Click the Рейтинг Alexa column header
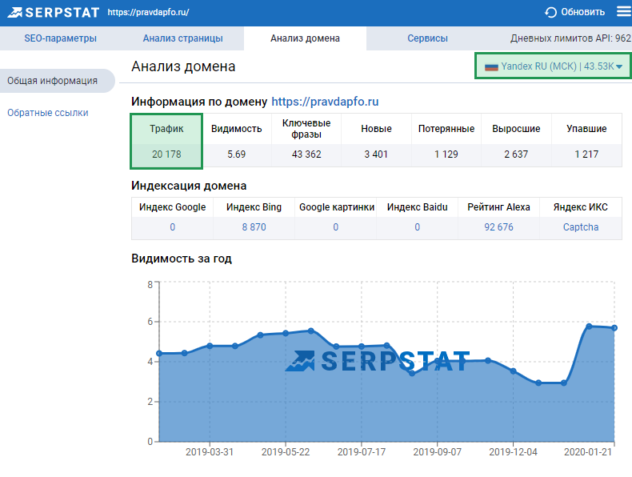This screenshot has width=632, height=477. [498, 207]
